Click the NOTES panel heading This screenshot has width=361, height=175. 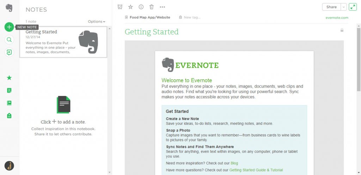36,10
